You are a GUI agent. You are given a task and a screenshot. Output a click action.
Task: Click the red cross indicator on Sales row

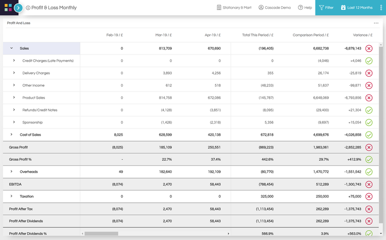click(369, 48)
